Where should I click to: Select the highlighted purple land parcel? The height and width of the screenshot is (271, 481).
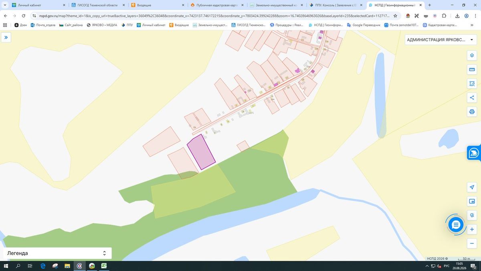click(x=201, y=152)
